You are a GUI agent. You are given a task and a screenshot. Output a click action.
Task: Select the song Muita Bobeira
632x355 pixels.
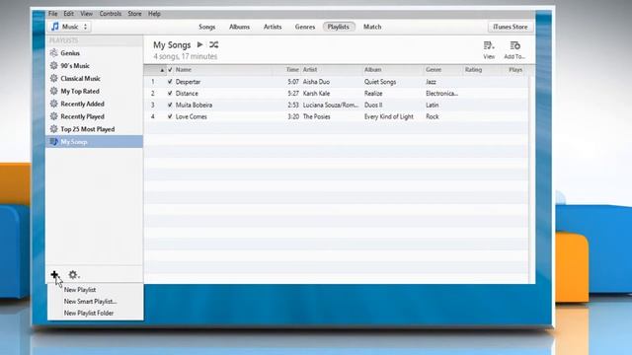click(x=194, y=105)
